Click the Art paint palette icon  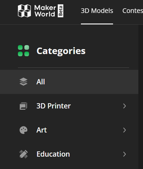click(23, 130)
